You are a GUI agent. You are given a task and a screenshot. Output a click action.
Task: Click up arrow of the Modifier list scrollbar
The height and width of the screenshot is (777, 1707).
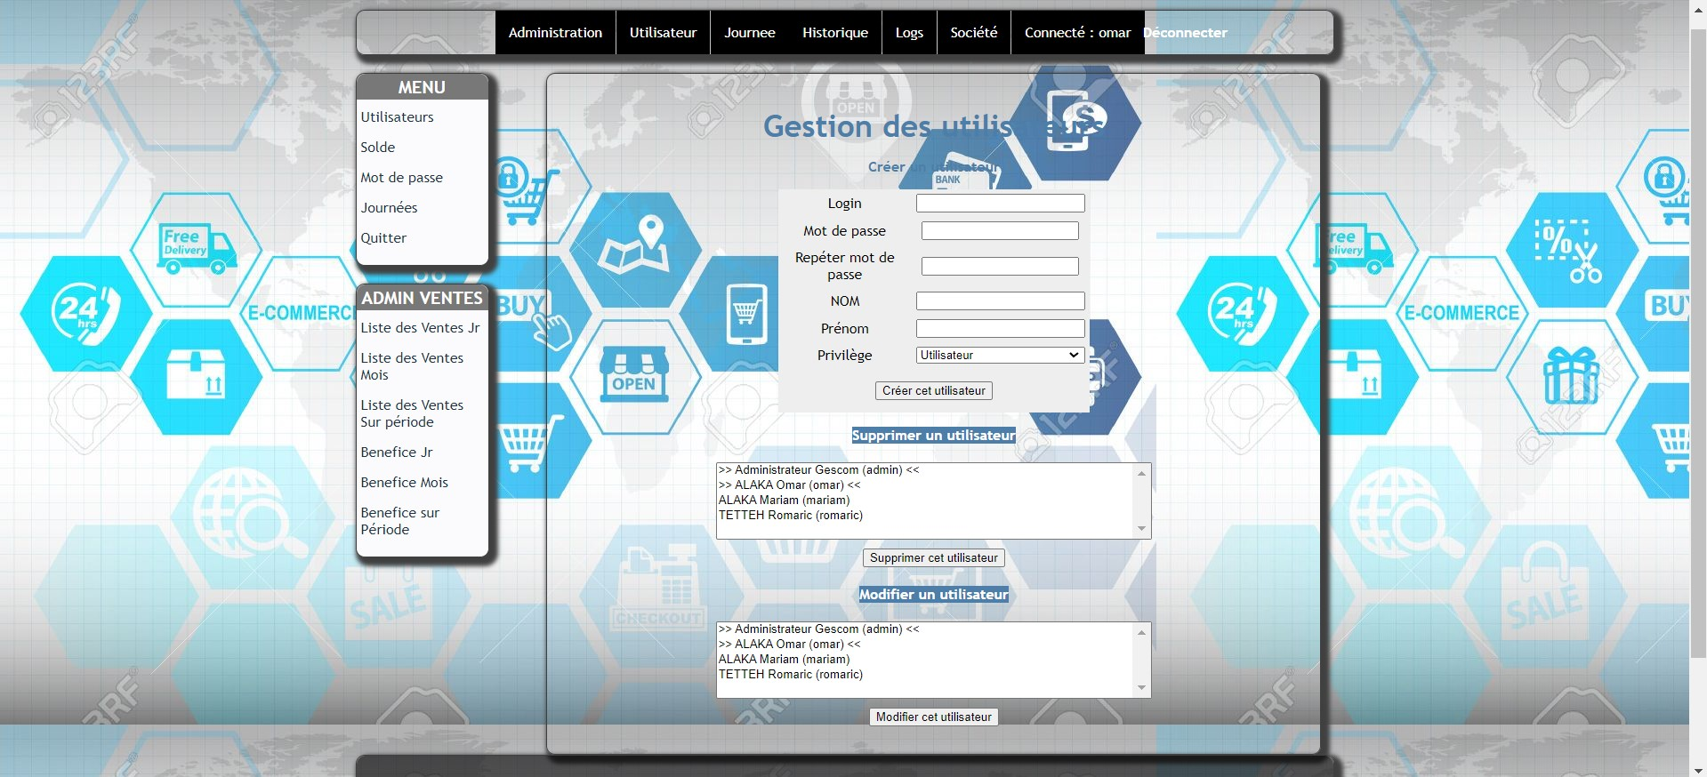click(x=1141, y=632)
